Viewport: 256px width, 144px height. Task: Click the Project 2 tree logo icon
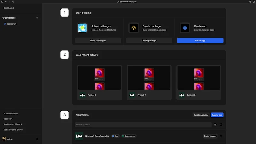[132, 95]
